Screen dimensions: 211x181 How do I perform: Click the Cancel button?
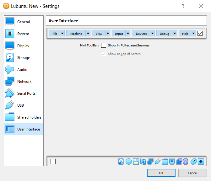coord(192,173)
